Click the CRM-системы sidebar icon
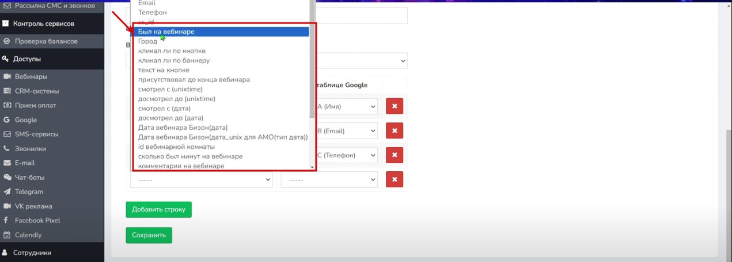 tap(7, 91)
